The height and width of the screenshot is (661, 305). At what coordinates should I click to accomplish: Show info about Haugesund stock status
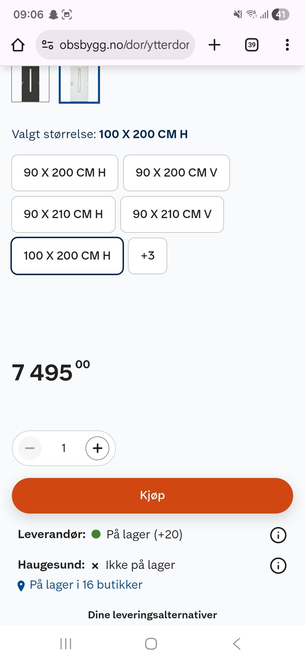(x=278, y=566)
